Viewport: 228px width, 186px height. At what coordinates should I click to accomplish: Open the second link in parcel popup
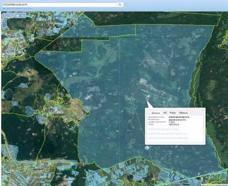point(166,134)
